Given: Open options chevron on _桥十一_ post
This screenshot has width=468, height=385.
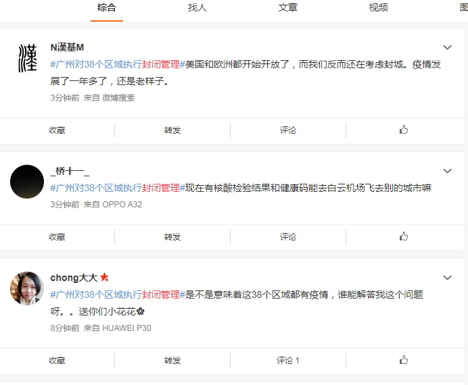Looking at the screenshot, I should click(447, 171).
